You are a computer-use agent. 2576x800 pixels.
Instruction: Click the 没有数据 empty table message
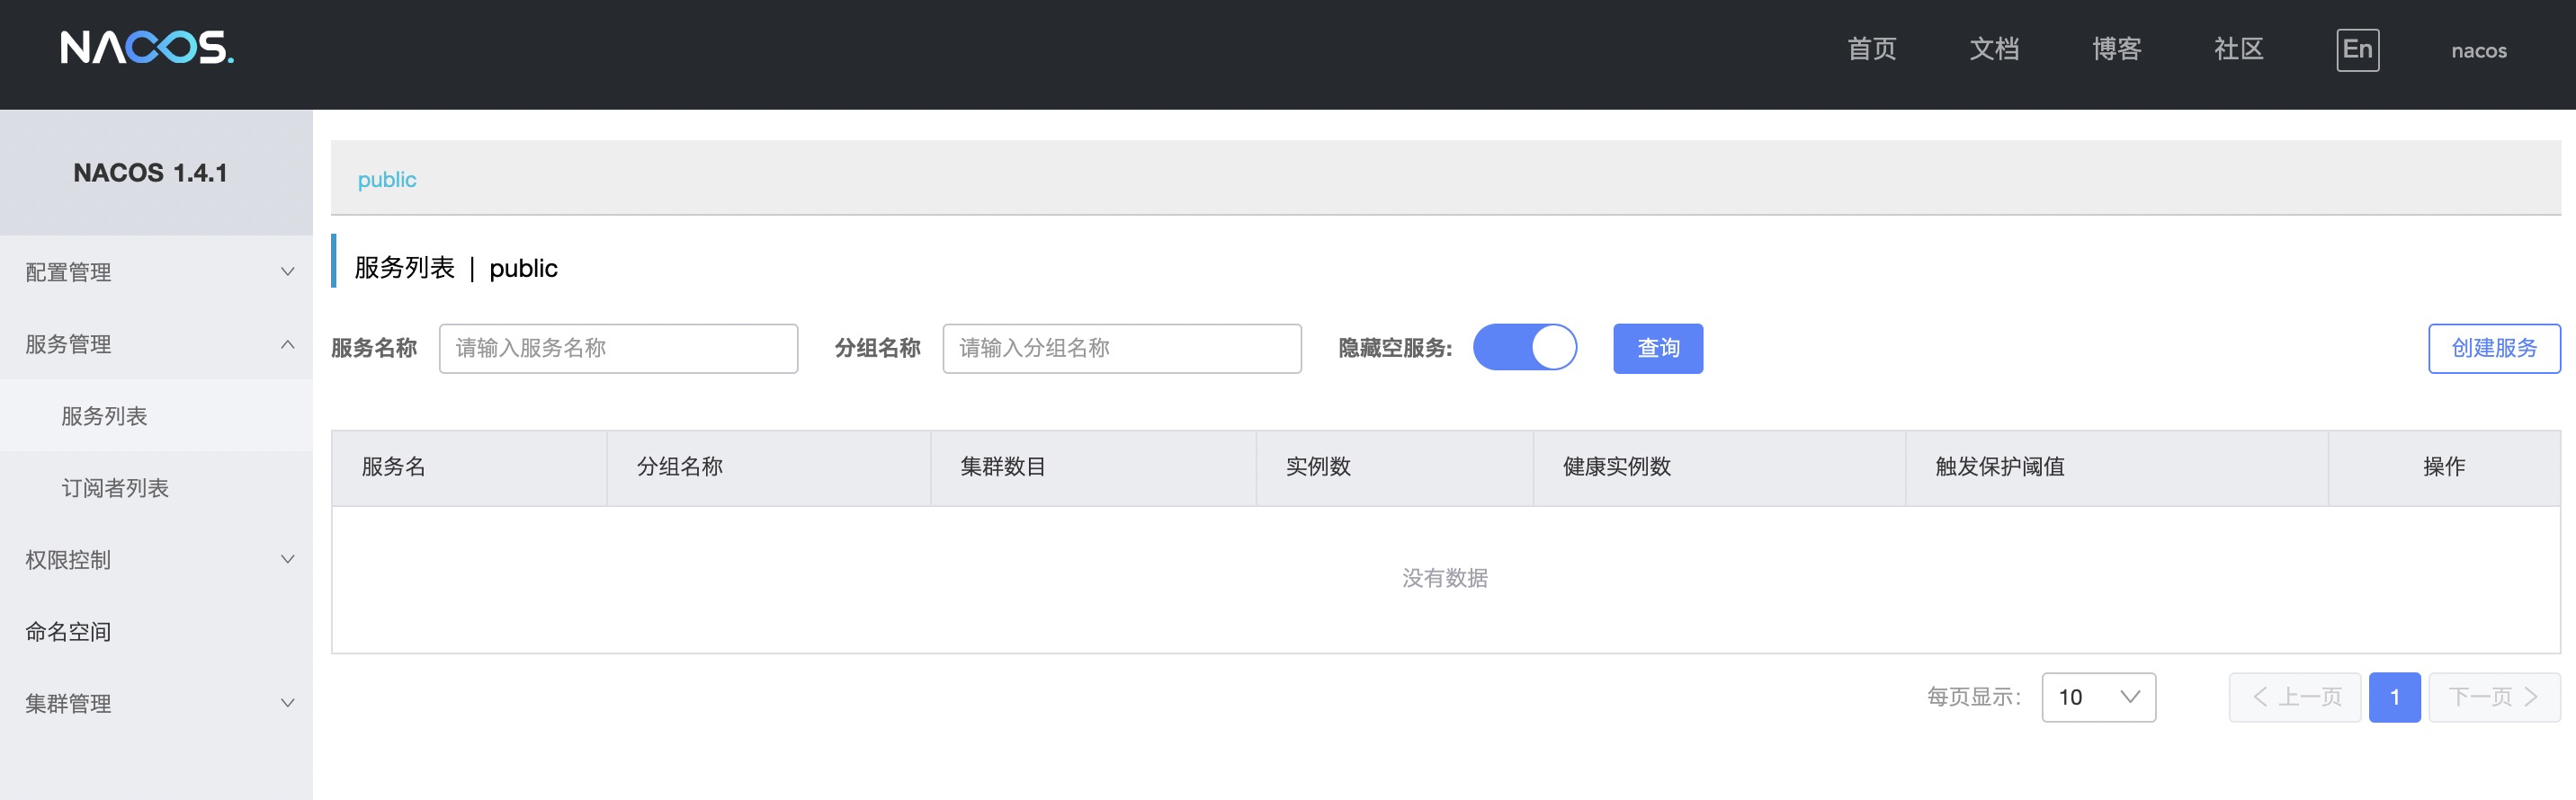[x=1445, y=578]
